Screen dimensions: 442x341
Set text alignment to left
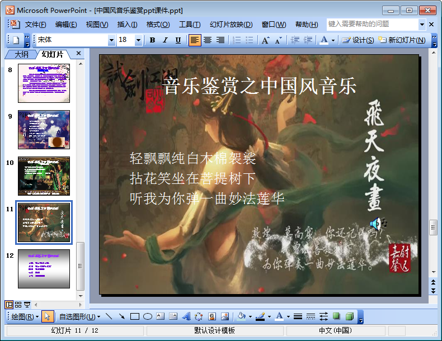(x=195, y=40)
